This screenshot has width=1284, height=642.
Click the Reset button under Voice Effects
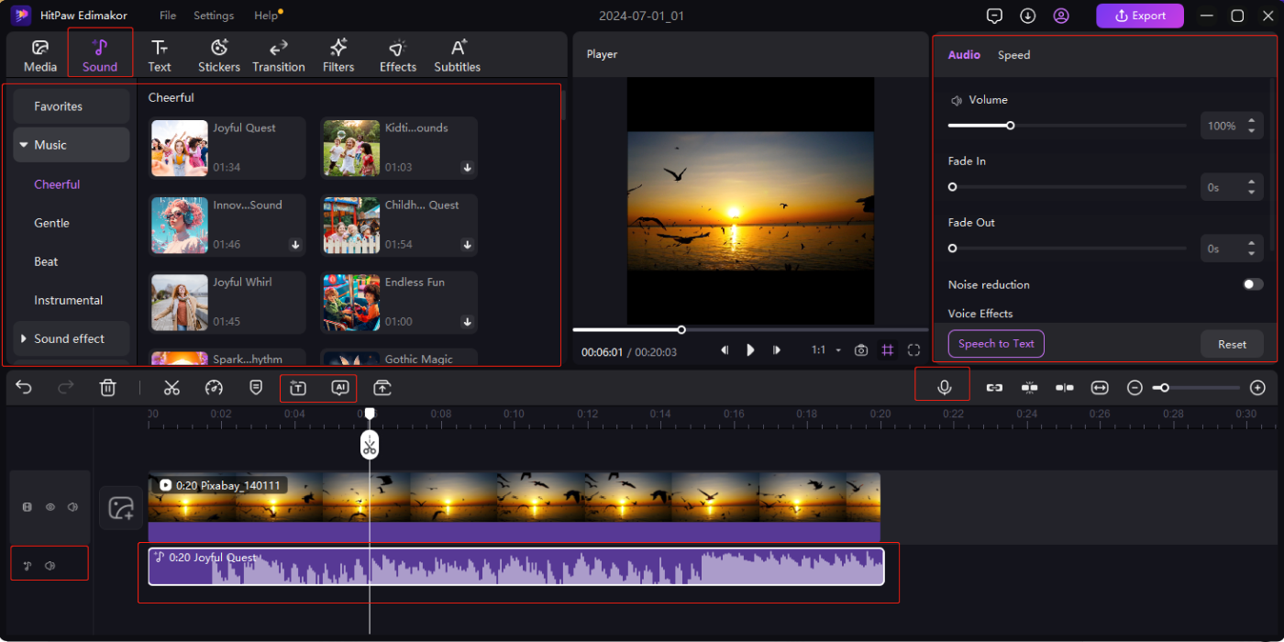click(x=1232, y=343)
